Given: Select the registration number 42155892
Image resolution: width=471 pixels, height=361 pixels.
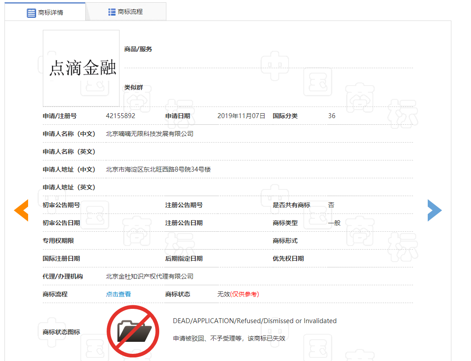Looking at the screenshot, I should (x=120, y=116).
